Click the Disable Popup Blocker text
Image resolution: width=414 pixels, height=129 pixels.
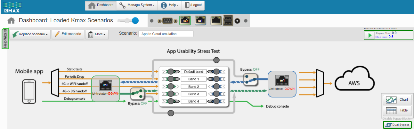coord(397,118)
